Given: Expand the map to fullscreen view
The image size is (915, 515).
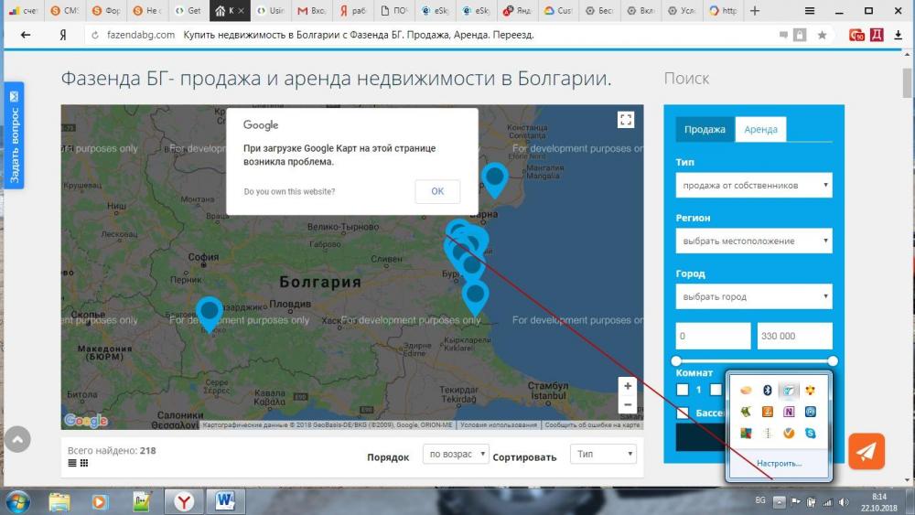Looking at the screenshot, I should tap(626, 120).
